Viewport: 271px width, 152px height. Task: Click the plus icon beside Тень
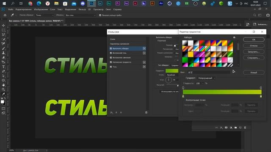pyautogui.click(x=144, y=67)
